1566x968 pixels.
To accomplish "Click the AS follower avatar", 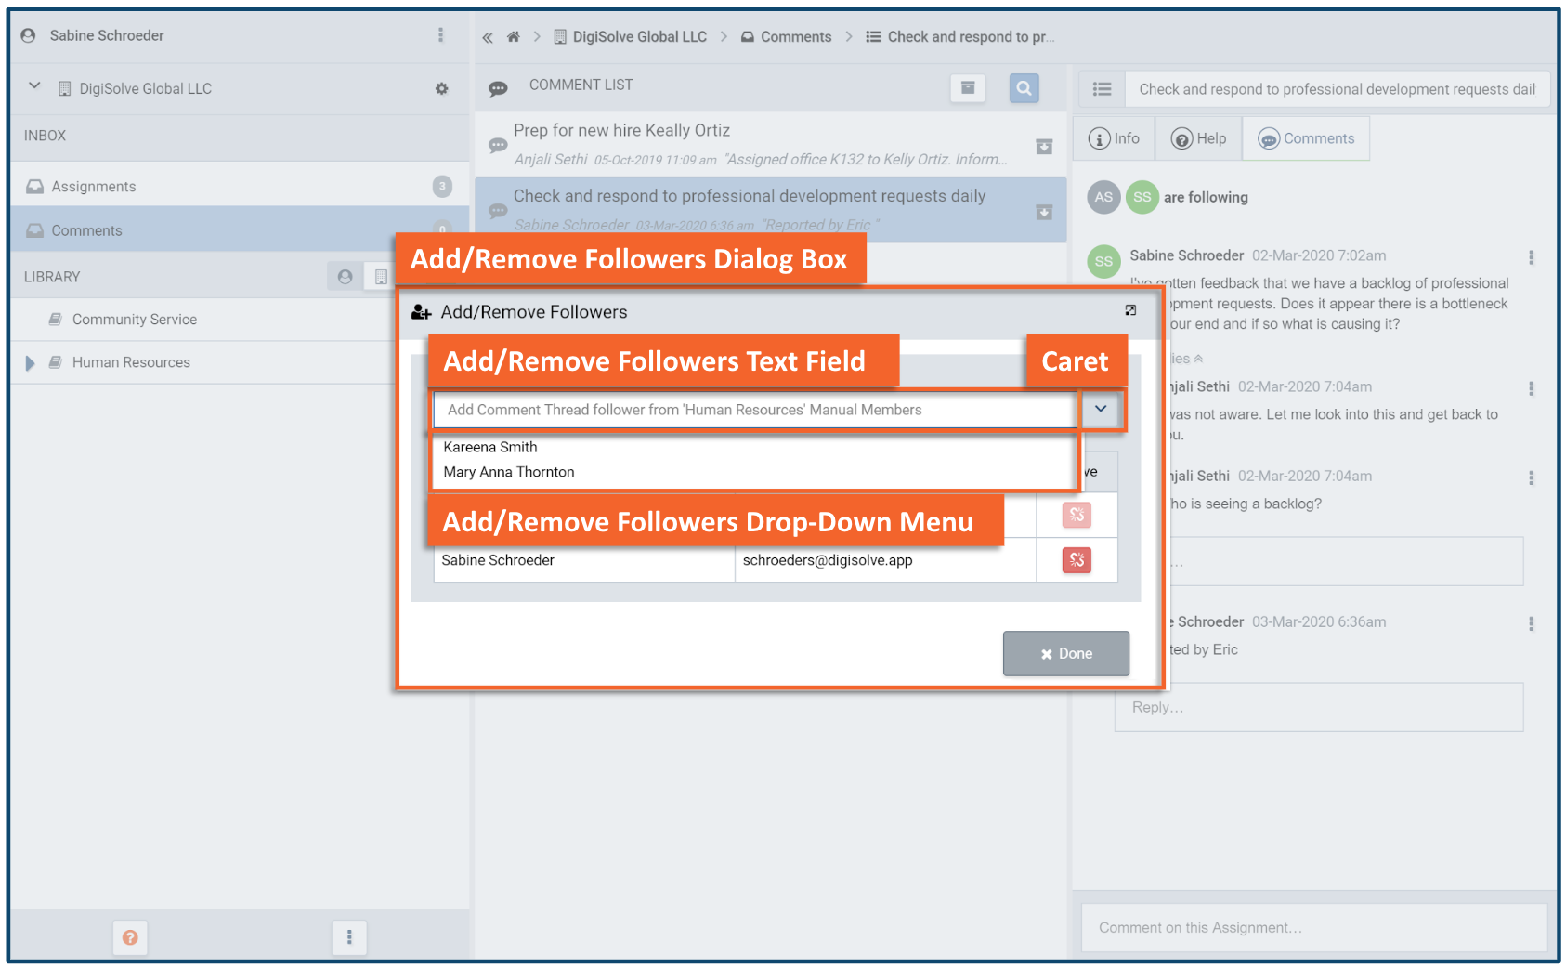I will (1103, 197).
